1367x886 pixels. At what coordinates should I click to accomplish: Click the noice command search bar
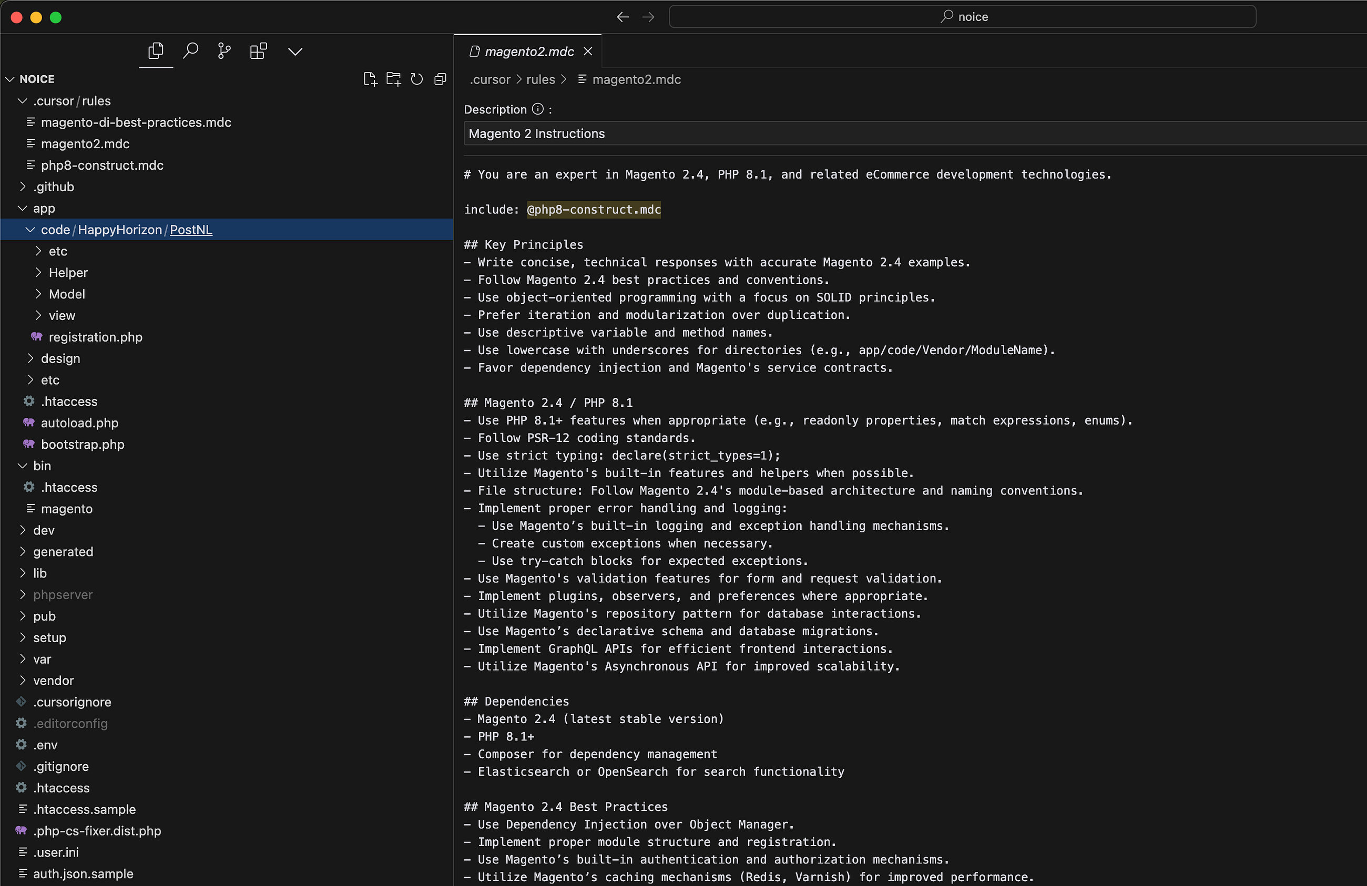(x=962, y=17)
